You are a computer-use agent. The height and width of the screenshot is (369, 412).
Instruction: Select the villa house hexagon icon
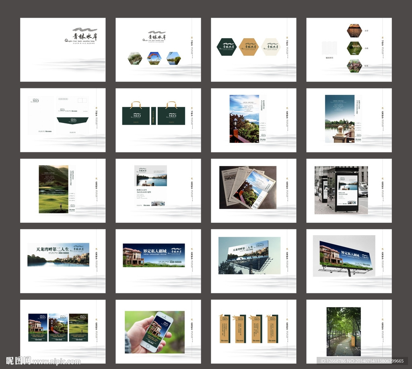[x=354, y=66]
